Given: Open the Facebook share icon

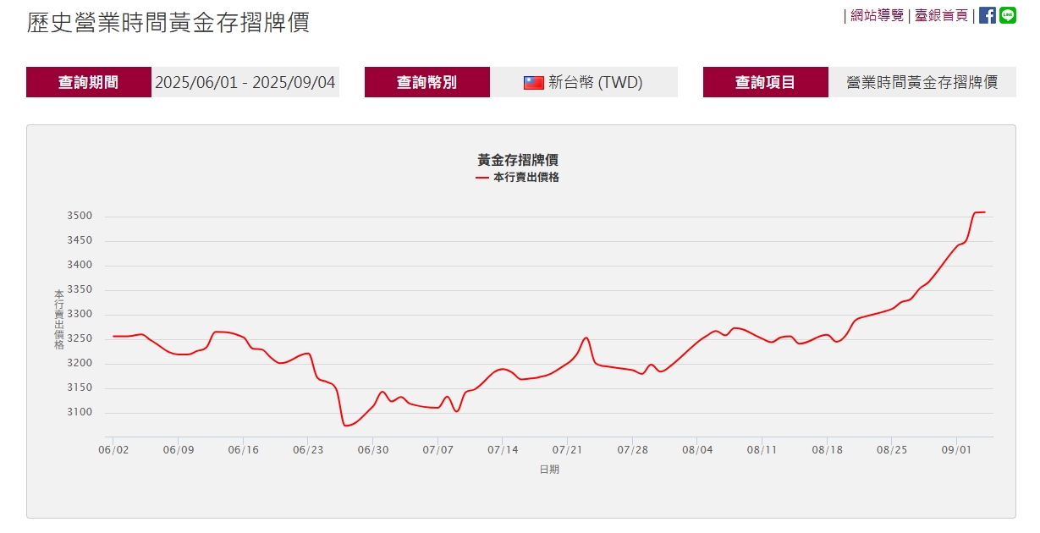Looking at the screenshot, I should (x=987, y=14).
